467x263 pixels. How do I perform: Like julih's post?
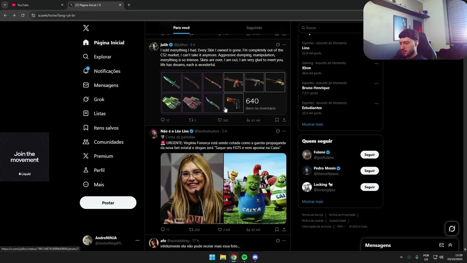coord(223,120)
